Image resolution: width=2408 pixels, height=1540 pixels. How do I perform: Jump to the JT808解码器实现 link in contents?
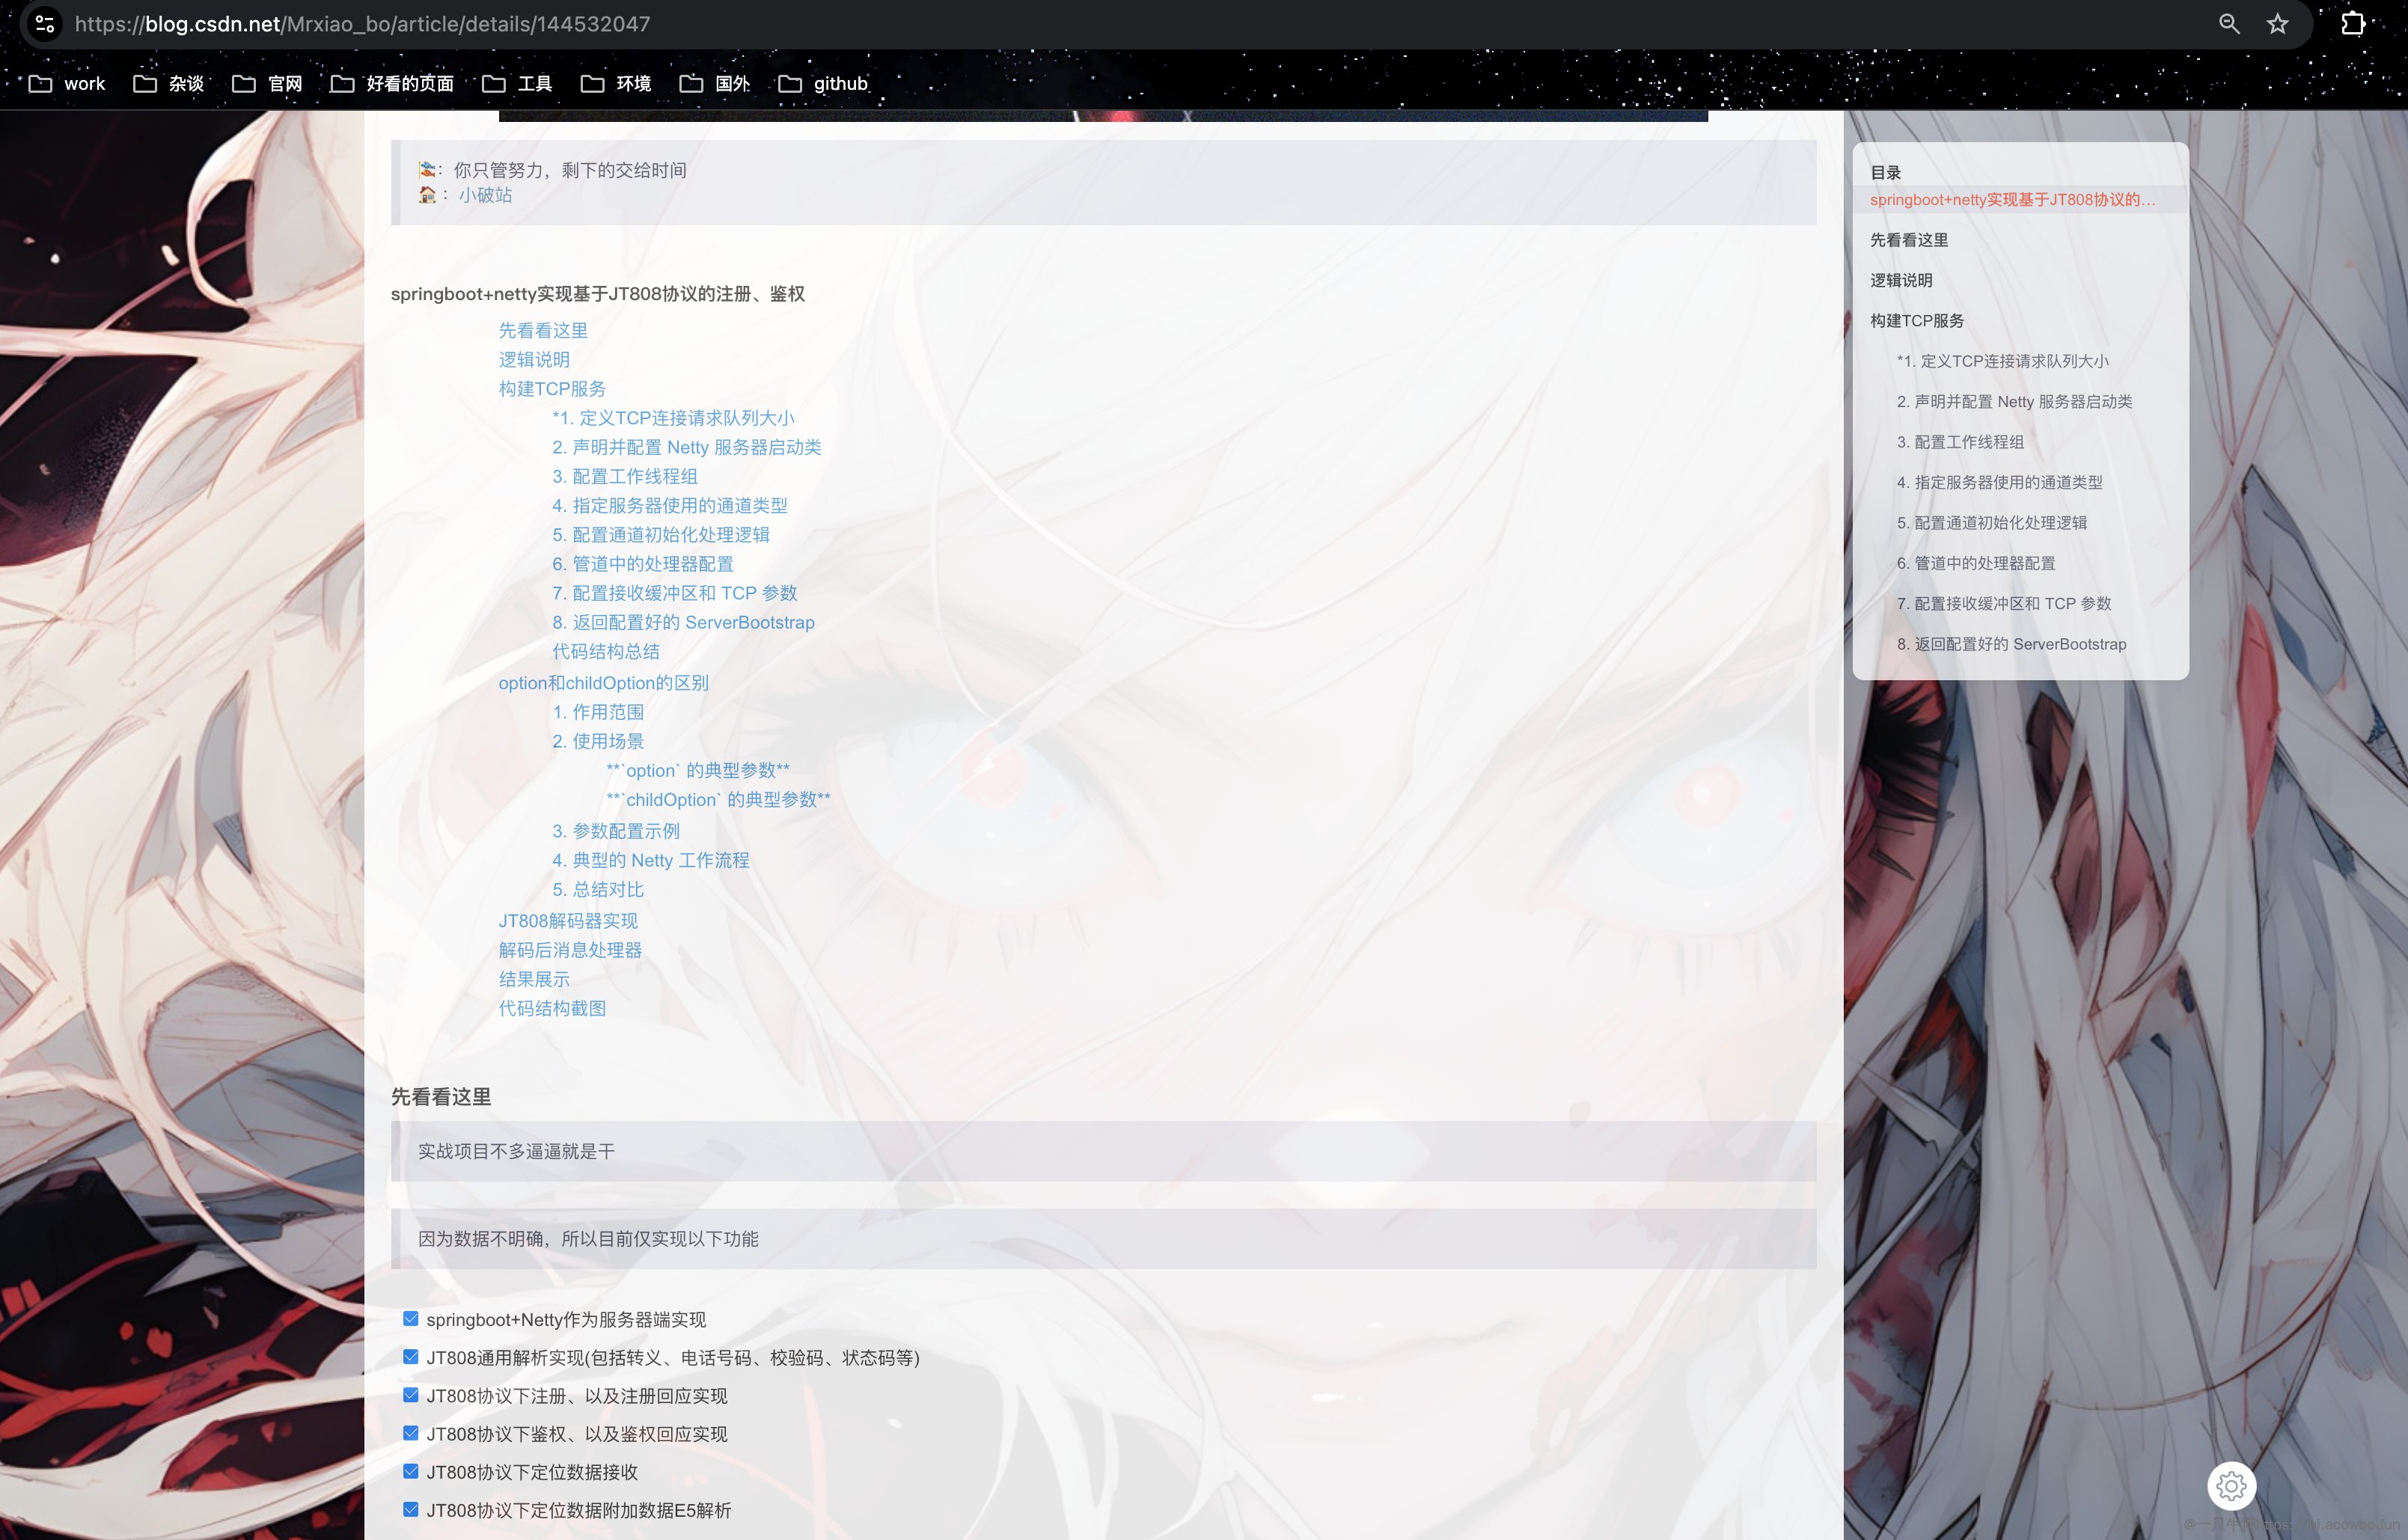[568, 921]
